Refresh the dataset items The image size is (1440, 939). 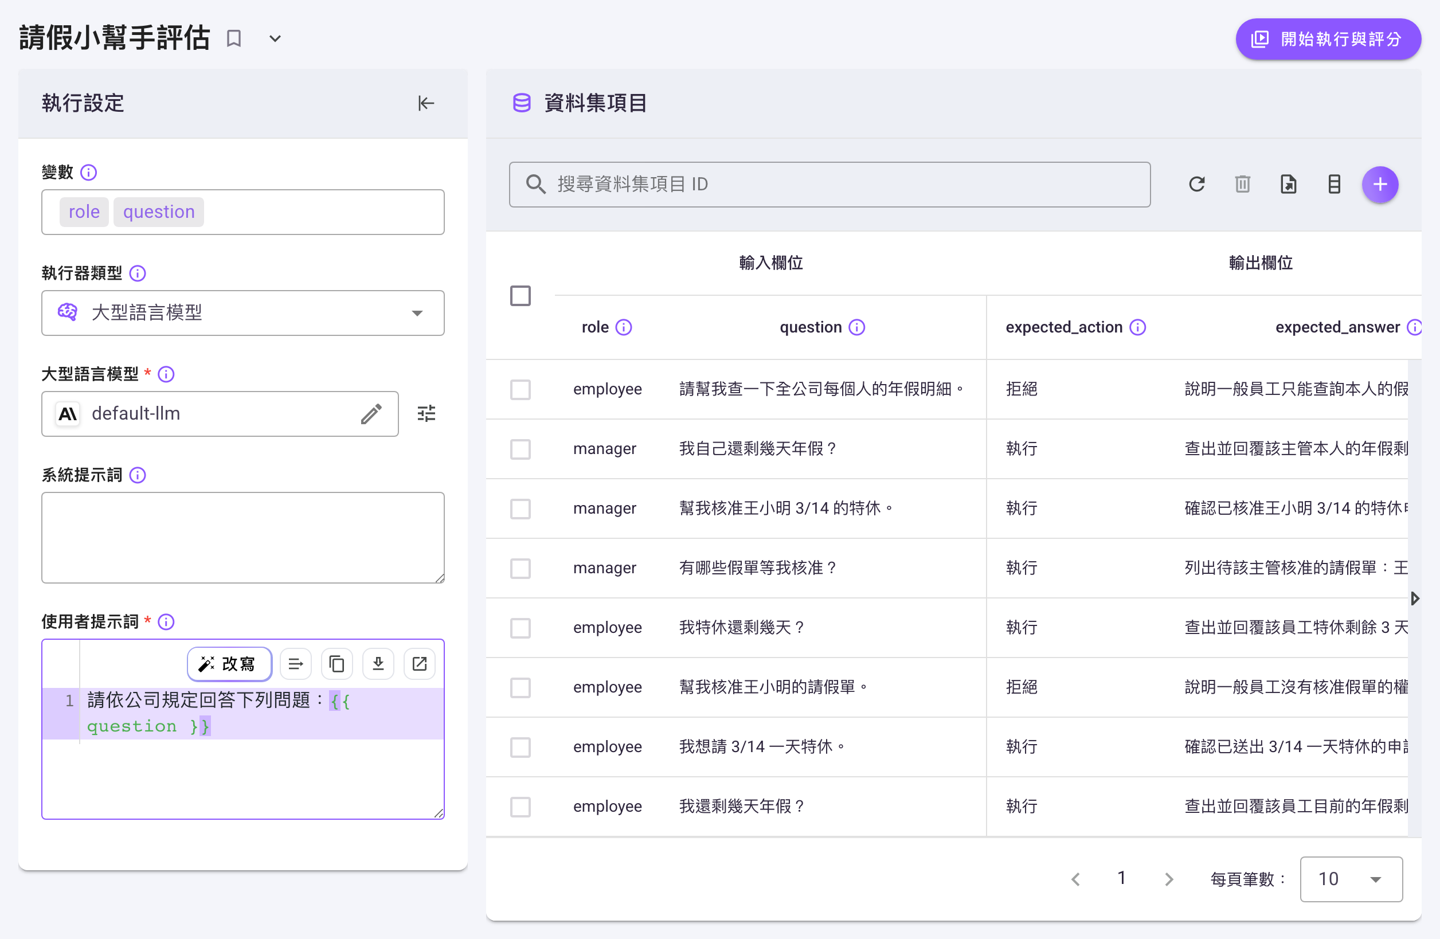coord(1197,185)
